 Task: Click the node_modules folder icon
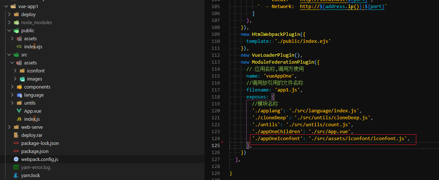[x=16, y=23]
